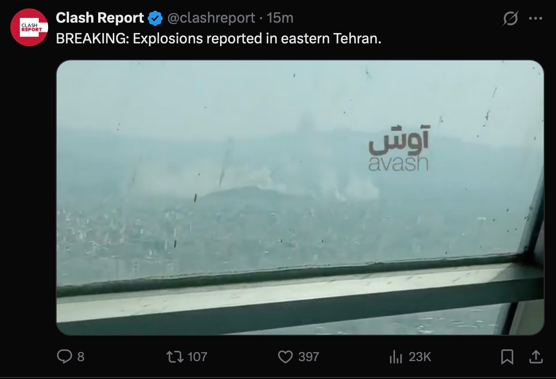Click the 23K views count

coord(420,357)
